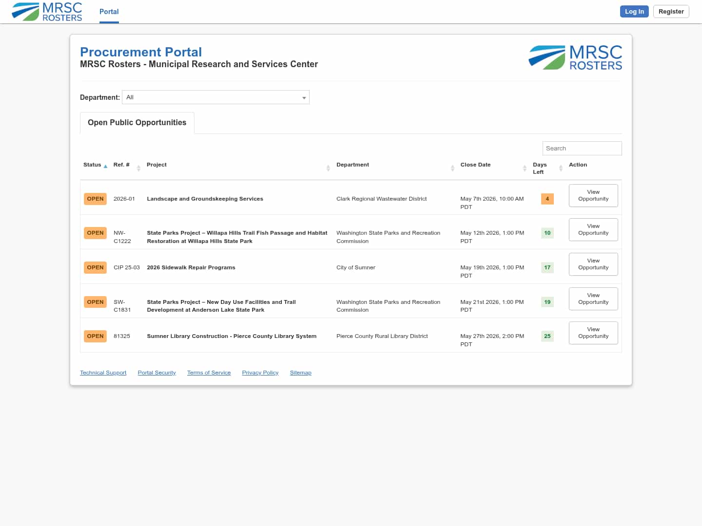Screen dimensions: 702x526
Task: Sort by Department column sort arrows
Action: click(x=452, y=168)
